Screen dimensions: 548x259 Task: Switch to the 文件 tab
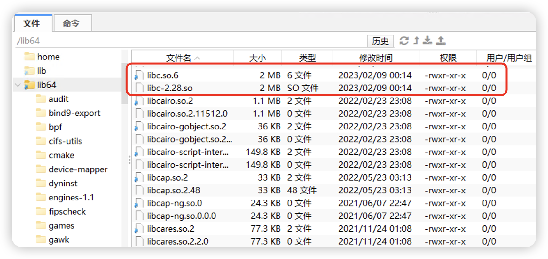pyautogui.click(x=32, y=23)
